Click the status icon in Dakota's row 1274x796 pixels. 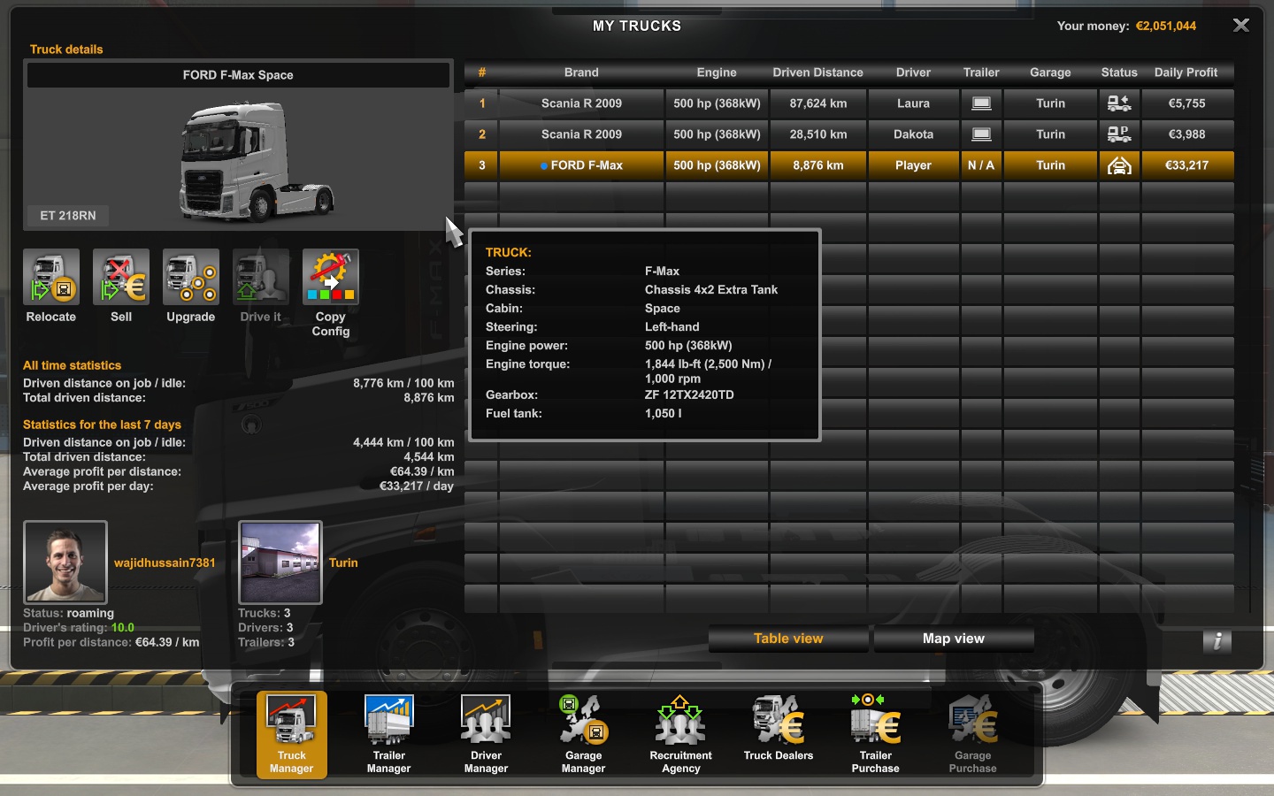point(1119,134)
